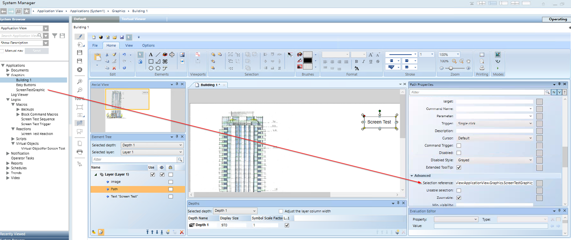Open the Selected layer dropdown
Viewport: 571px width, 240px height.
(x=180, y=152)
